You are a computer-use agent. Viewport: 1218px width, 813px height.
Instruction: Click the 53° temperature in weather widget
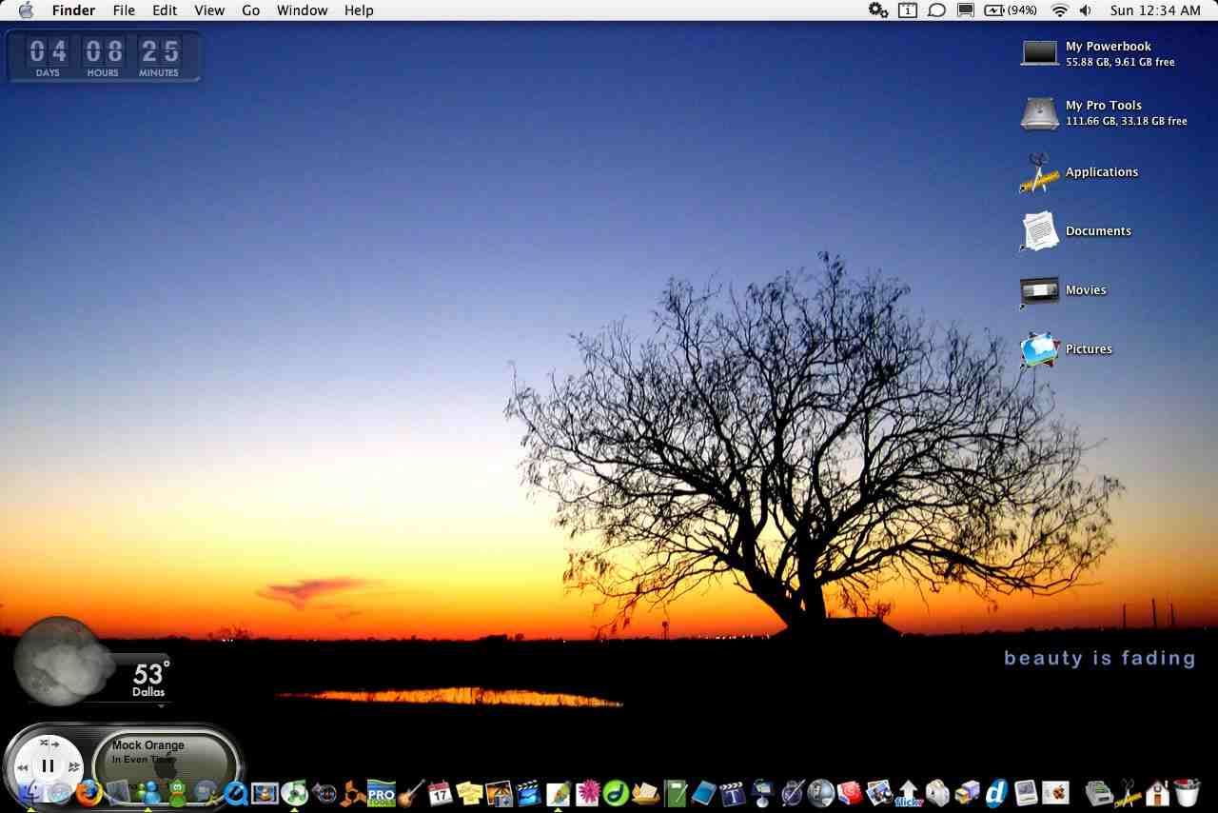tap(151, 673)
